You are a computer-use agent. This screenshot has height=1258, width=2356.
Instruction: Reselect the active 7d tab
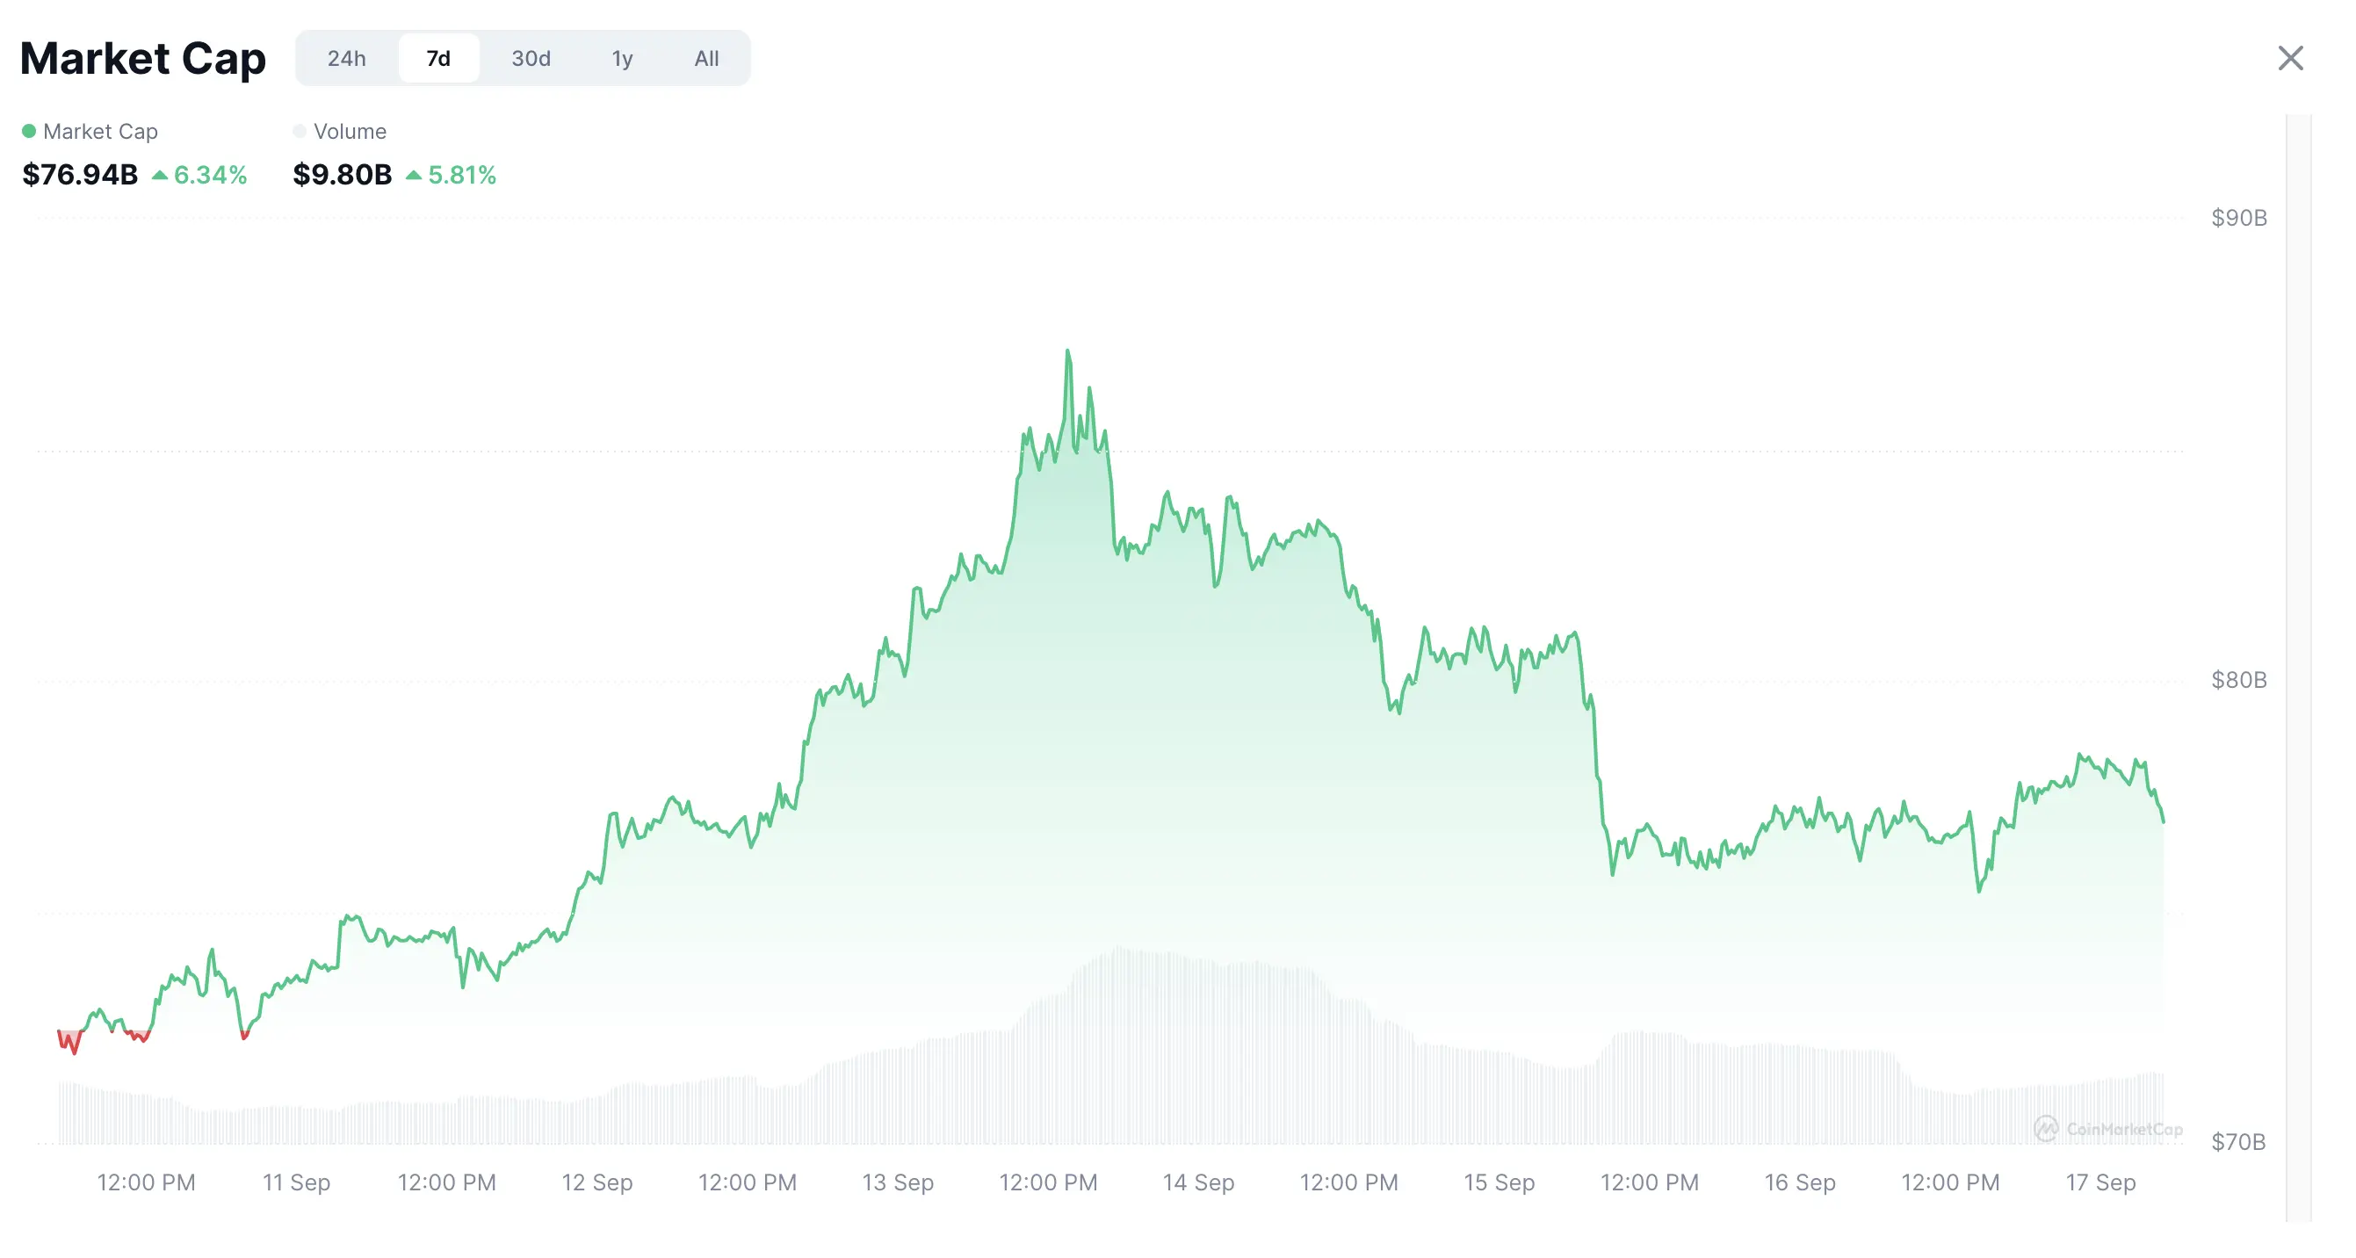pyautogui.click(x=439, y=56)
